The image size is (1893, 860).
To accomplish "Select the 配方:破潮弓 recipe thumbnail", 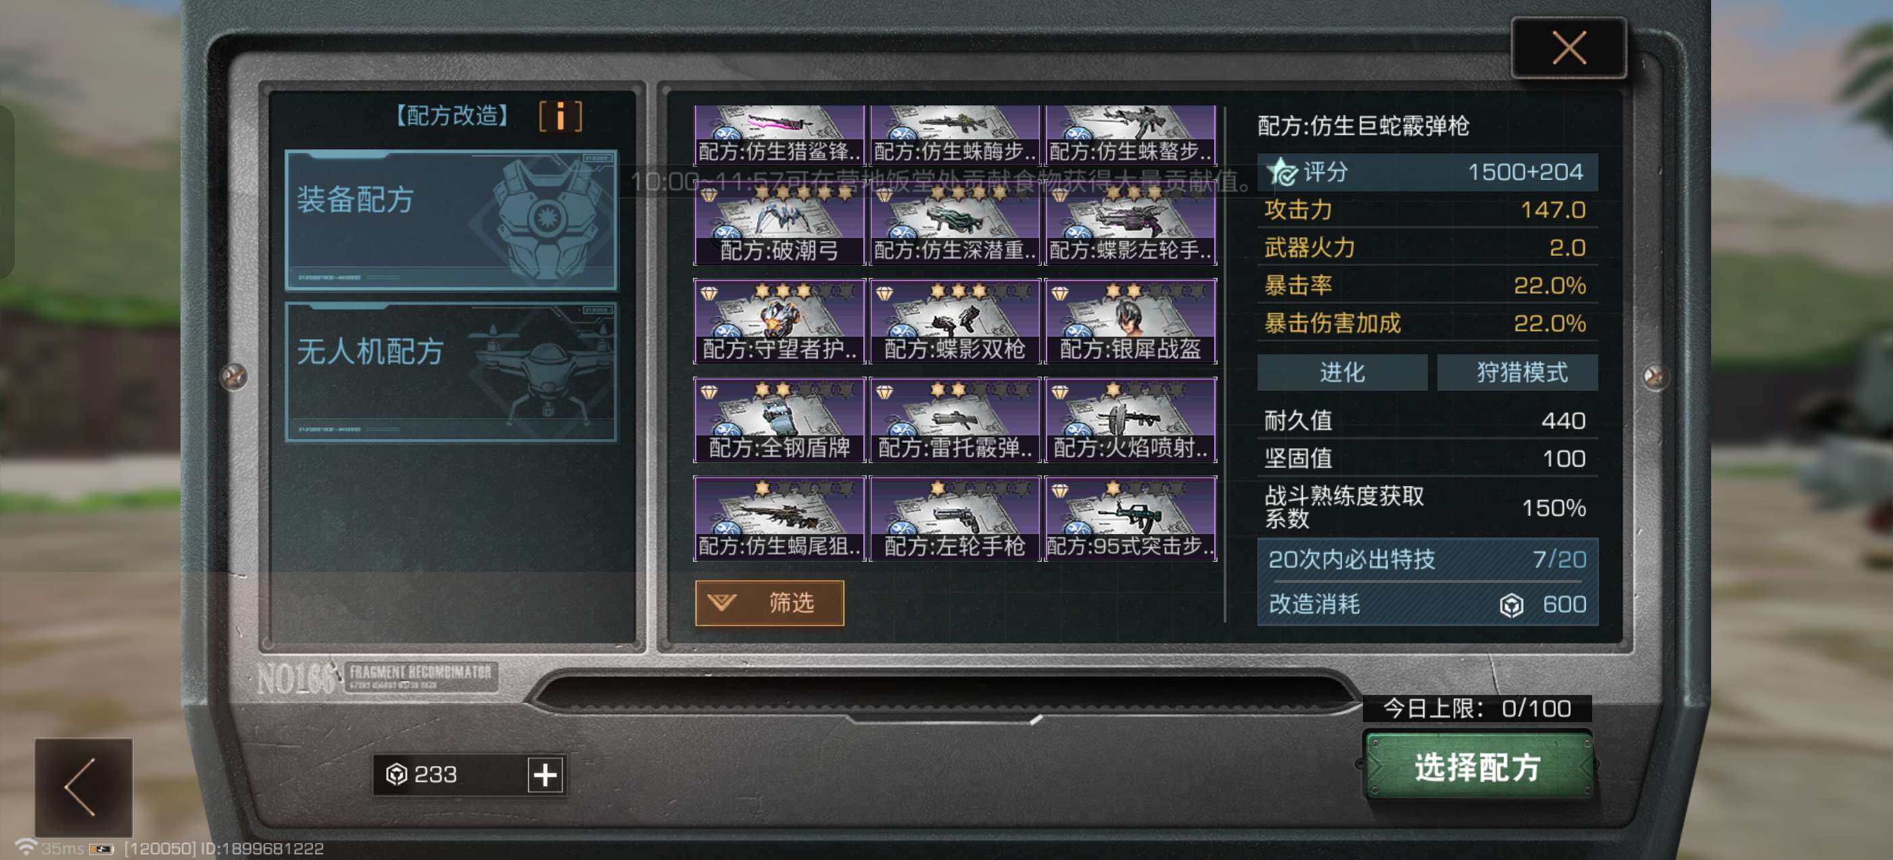I will click(x=779, y=224).
